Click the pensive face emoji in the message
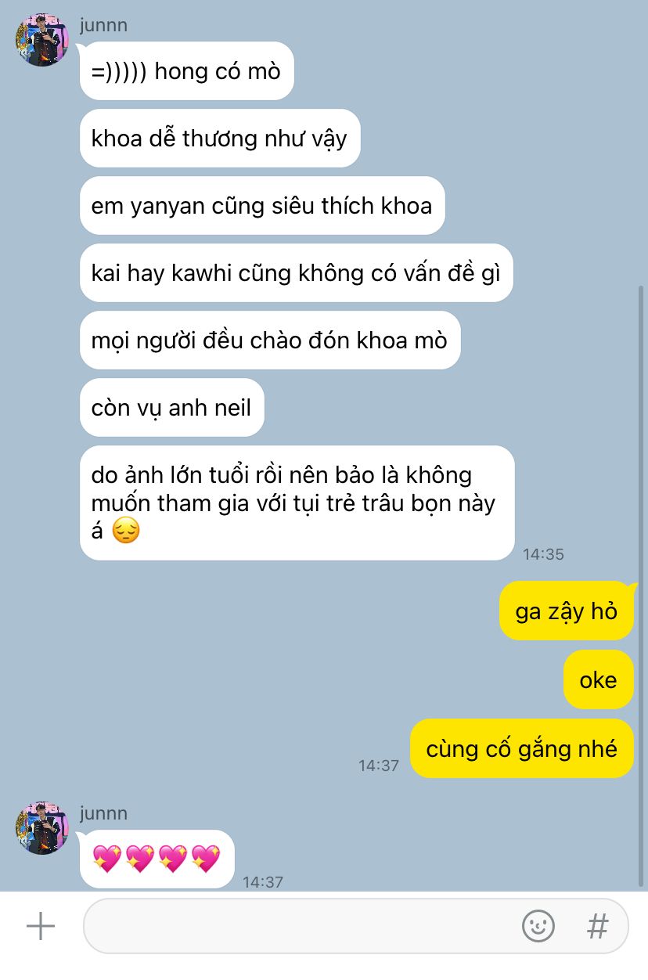The height and width of the screenshot is (980, 648). tap(125, 531)
